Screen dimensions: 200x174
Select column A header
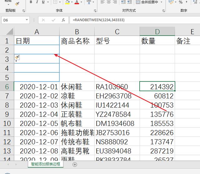pyautogui.click(x=37, y=32)
